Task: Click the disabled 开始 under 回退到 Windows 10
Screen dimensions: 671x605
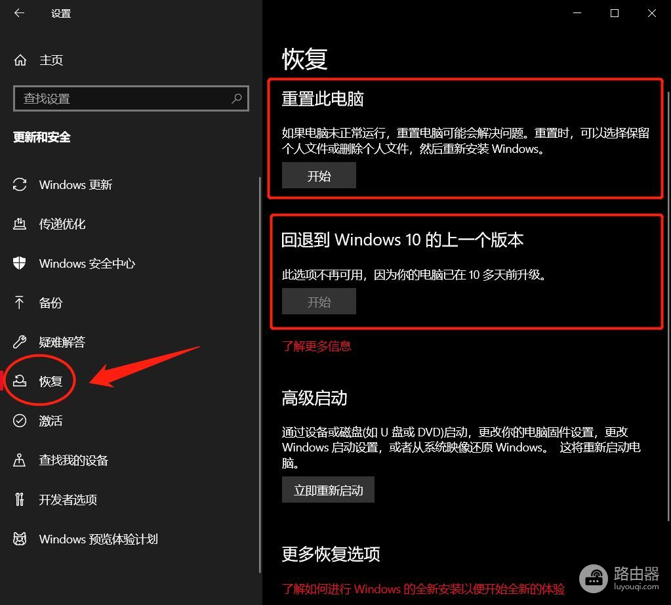Action: pos(319,301)
